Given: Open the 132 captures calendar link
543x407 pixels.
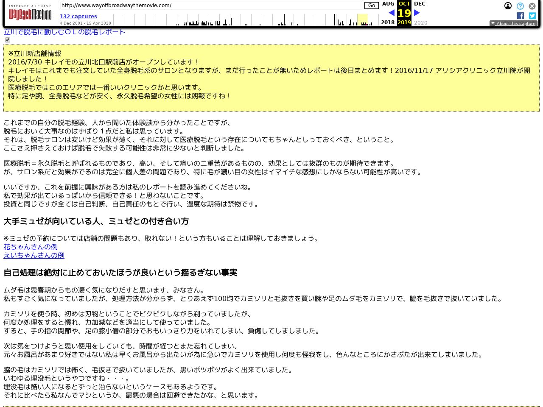Looking at the screenshot, I should 78,17.
